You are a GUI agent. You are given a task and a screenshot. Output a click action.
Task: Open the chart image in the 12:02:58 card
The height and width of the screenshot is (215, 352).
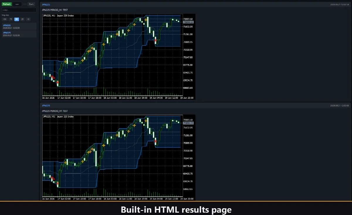point(119,158)
